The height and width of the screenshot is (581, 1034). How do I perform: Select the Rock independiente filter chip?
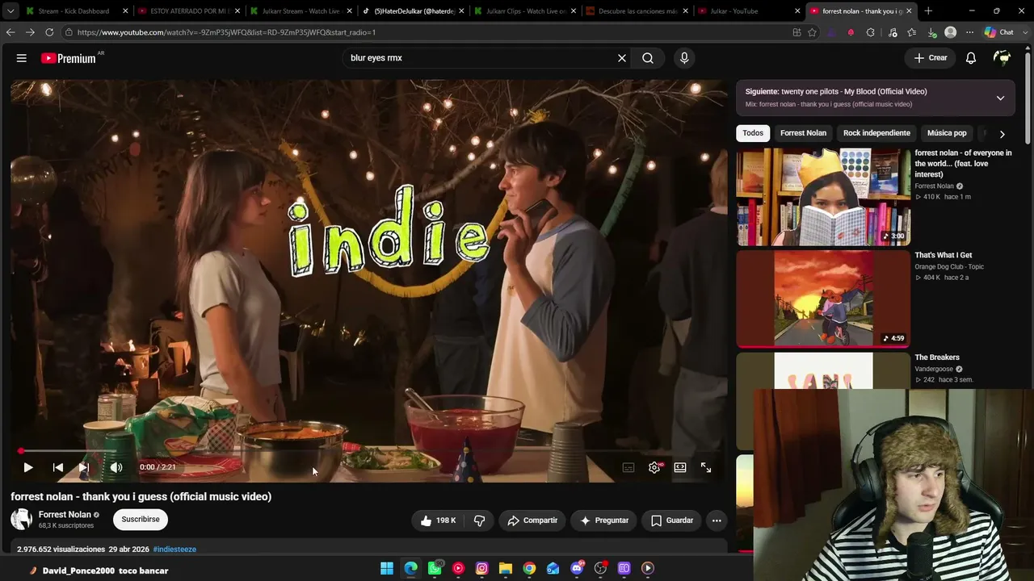(876, 133)
